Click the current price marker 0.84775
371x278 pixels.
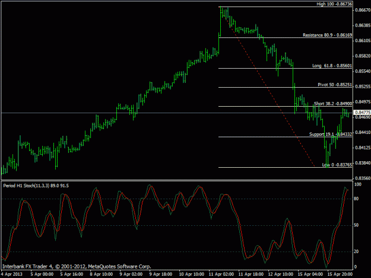pos(362,113)
